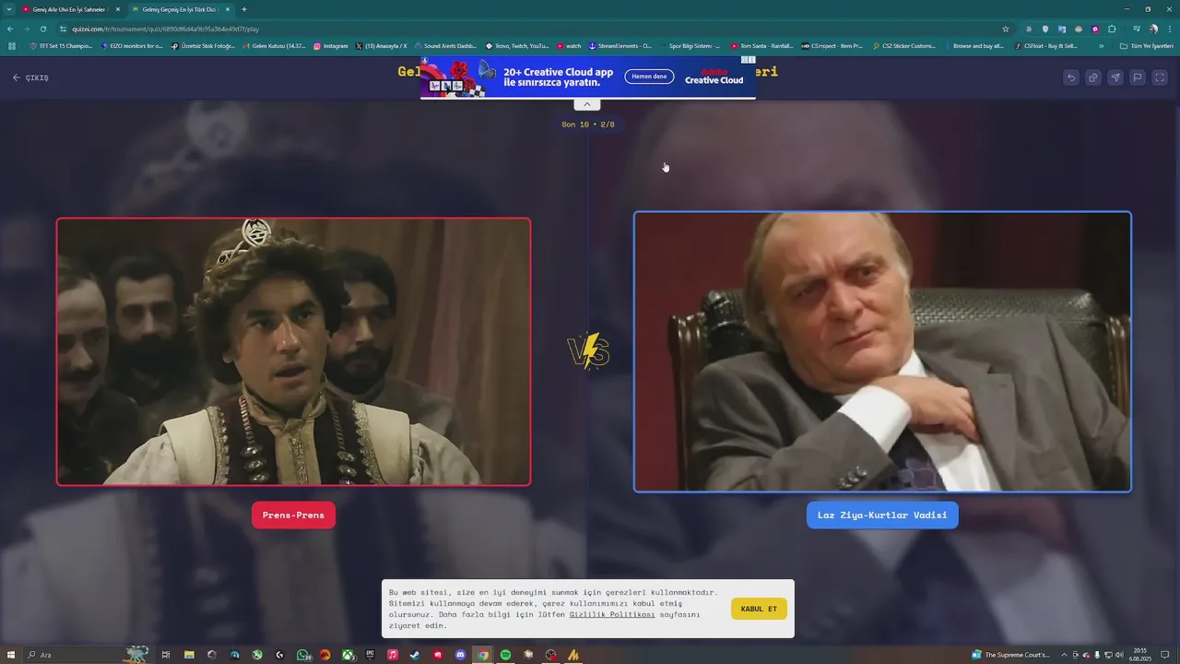This screenshot has height=664, width=1180.
Task: Open the Chrome three-dot menu
Action: (1170, 29)
